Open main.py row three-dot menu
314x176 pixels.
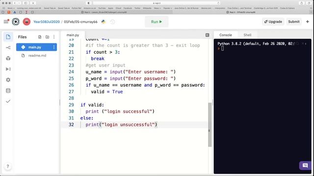point(53,47)
